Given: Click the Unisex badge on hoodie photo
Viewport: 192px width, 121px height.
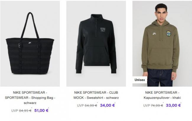Looking at the screenshot, I should click(x=140, y=80).
